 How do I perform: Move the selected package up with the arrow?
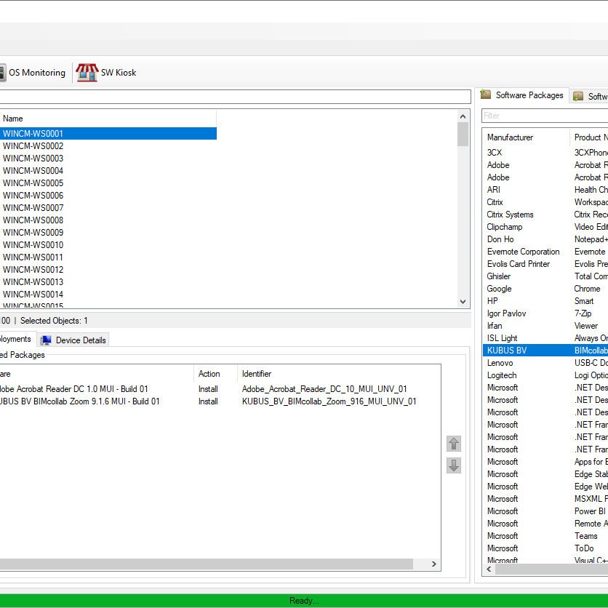[454, 444]
